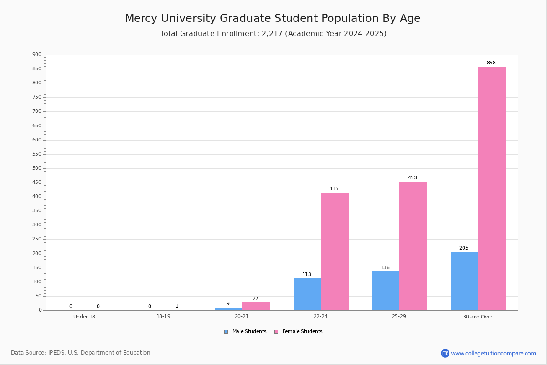
Task: Click the 27 female bar for 20-21
Action: [x=256, y=307]
